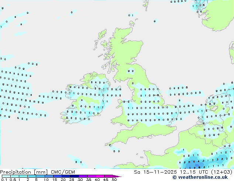Select the 'Precipitation [mm]' title text
The image size is (234, 181).
click(x=24, y=172)
